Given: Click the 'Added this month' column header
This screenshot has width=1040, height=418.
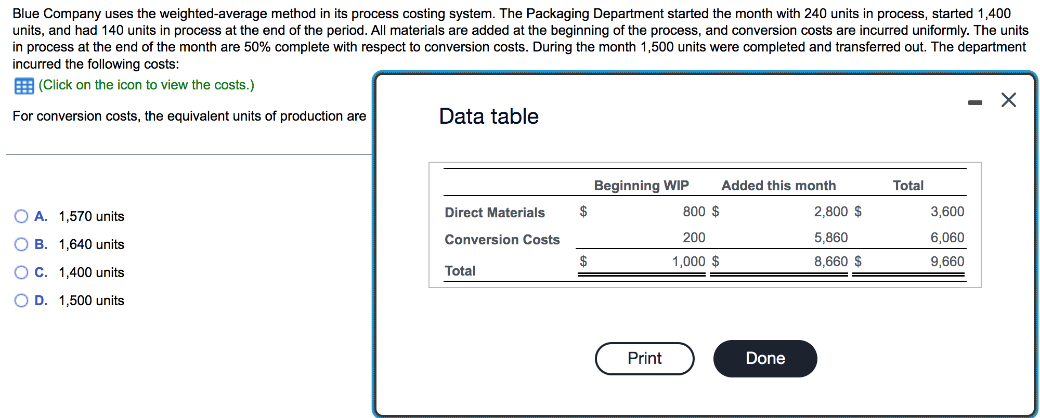Looking at the screenshot, I should pyautogui.click(x=778, y=186).
